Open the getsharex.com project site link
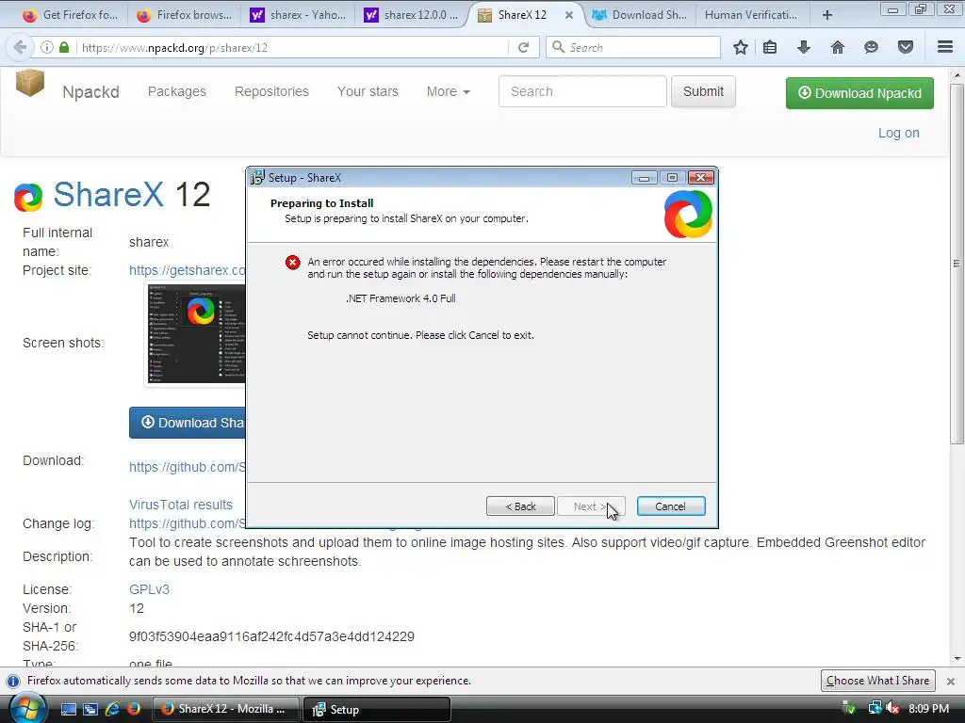This screenshot has height=723, width=965. (x=188, y=270)
